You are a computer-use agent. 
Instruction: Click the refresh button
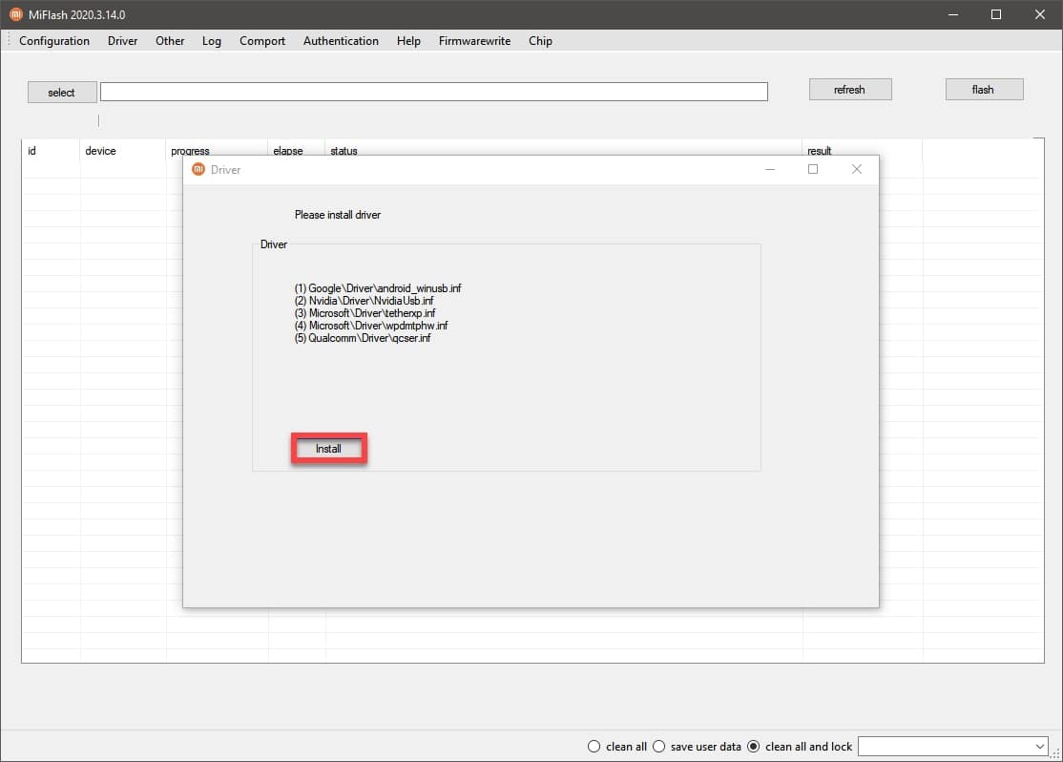click(849, 90)
